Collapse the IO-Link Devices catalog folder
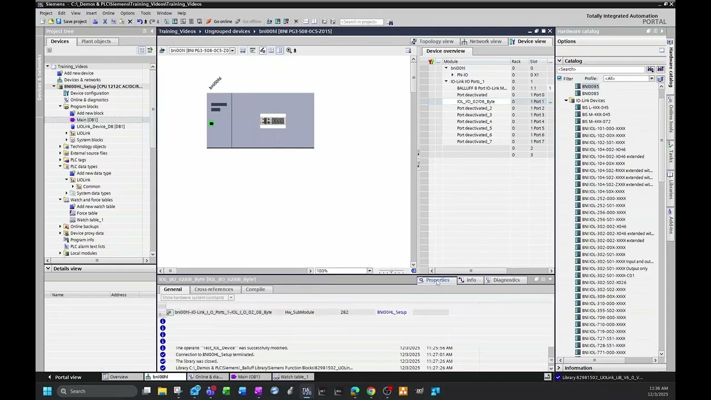Image resolution: width=711 pixels, height=400 pixels. pos(566,101)
